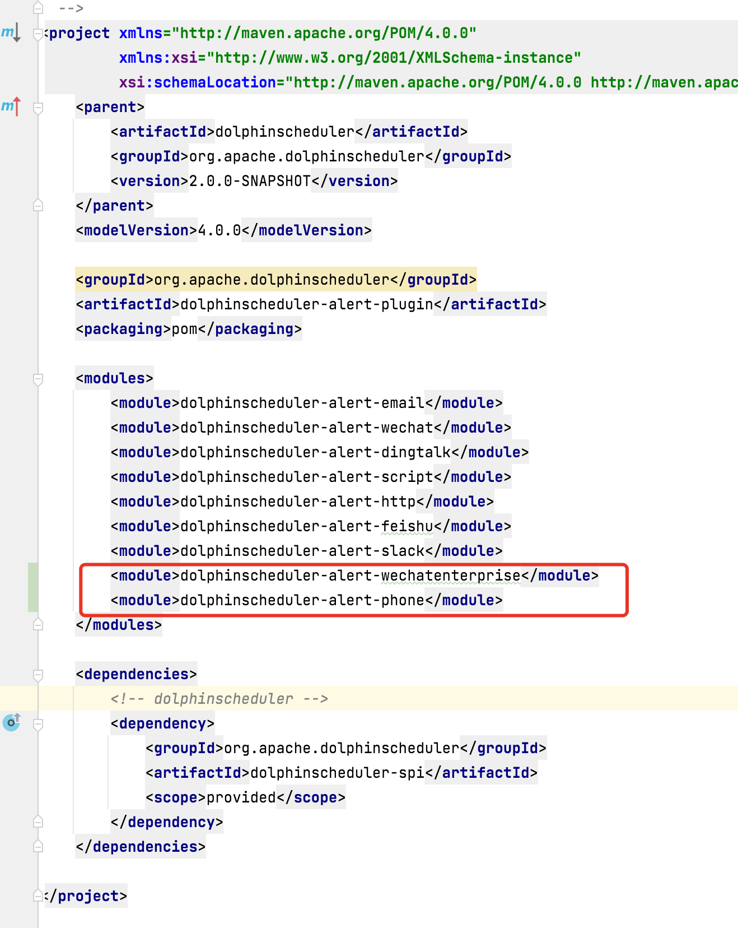
Task: Click the dolphinscheduler comment line
Action: [219, 699]
